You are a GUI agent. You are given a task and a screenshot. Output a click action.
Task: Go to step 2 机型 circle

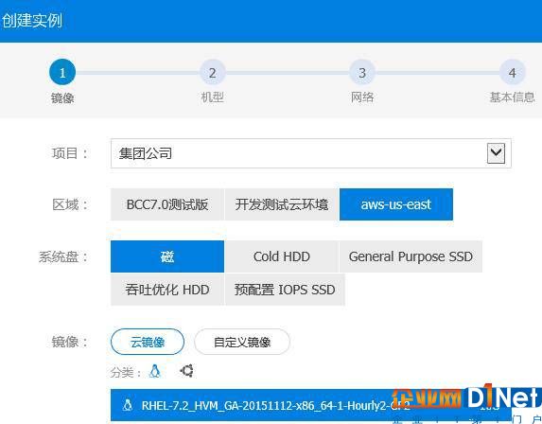[x=213, y=73]
